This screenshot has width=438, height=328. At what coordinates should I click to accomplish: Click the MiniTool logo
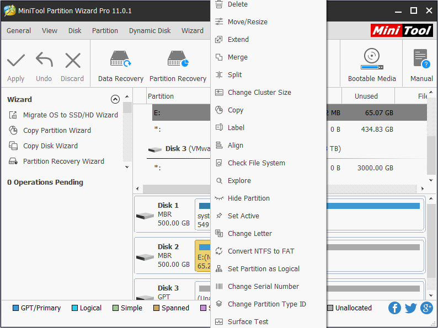click(x=402, y=30)
